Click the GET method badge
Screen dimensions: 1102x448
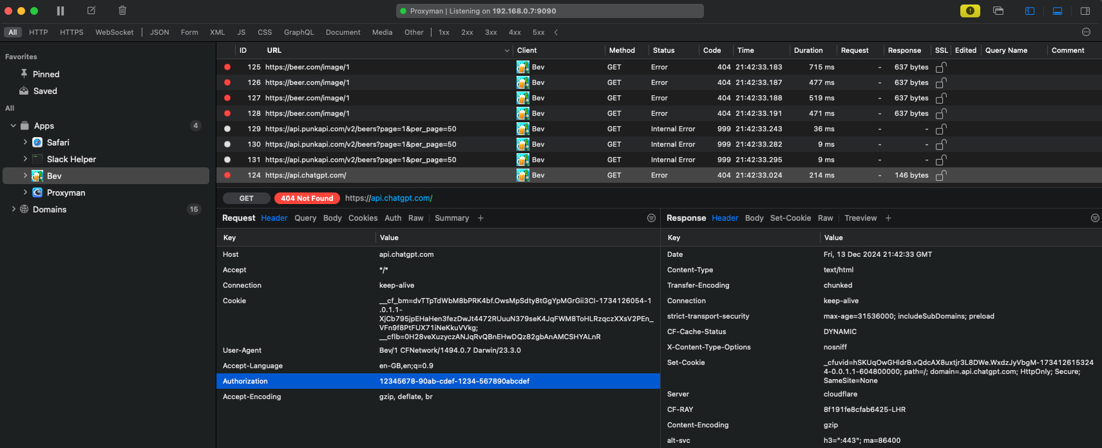coord(247,198)
